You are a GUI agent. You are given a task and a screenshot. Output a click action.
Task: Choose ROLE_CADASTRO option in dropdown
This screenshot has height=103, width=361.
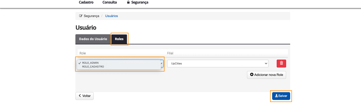(119, 66)
